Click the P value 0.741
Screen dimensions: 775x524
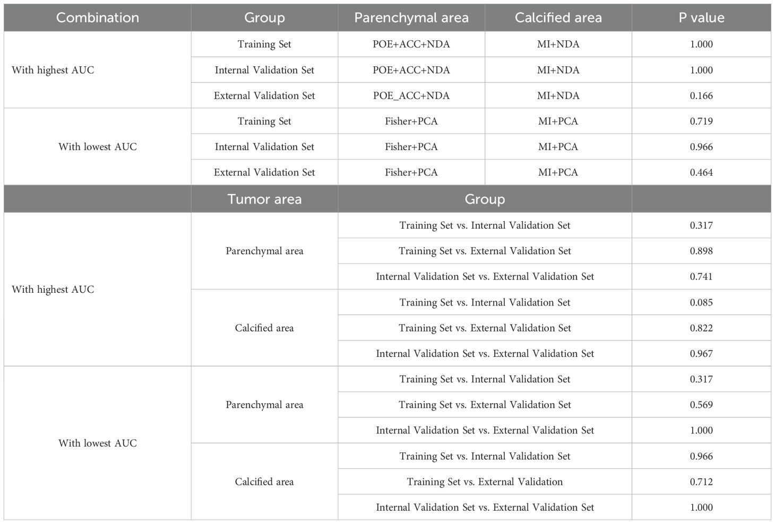point(701,276)
